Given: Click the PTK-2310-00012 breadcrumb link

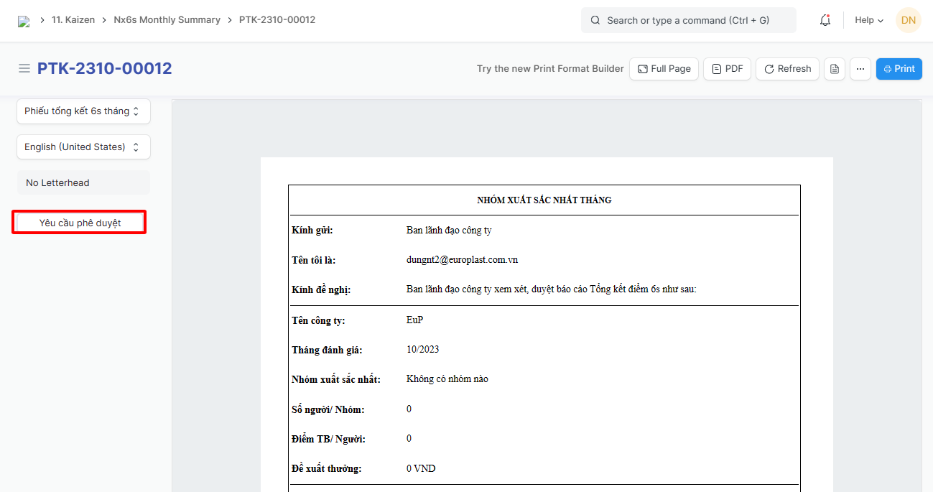Looking at the screenshot, I should [277, 20].
